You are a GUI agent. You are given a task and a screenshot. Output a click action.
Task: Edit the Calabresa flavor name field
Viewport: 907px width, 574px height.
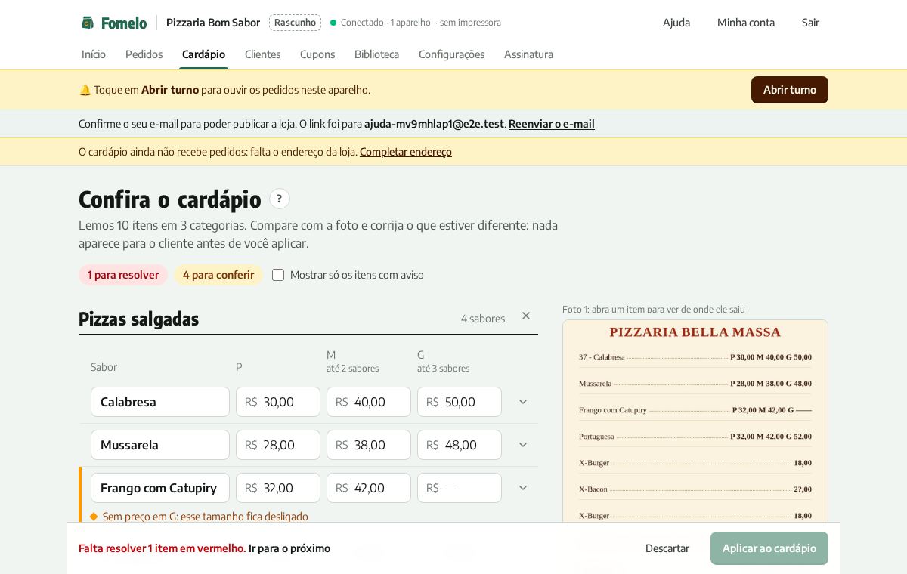(x=160, y=402)
